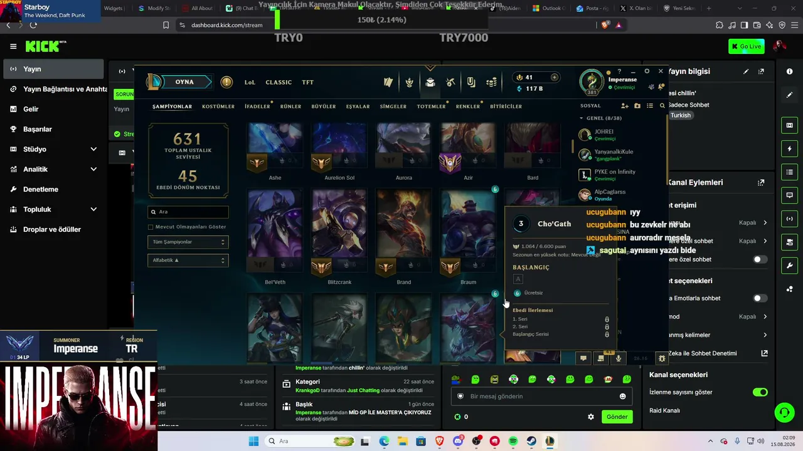Open the League profile banner icon
This screenshot has width=803, height=451.
click(x=388, y=82)
